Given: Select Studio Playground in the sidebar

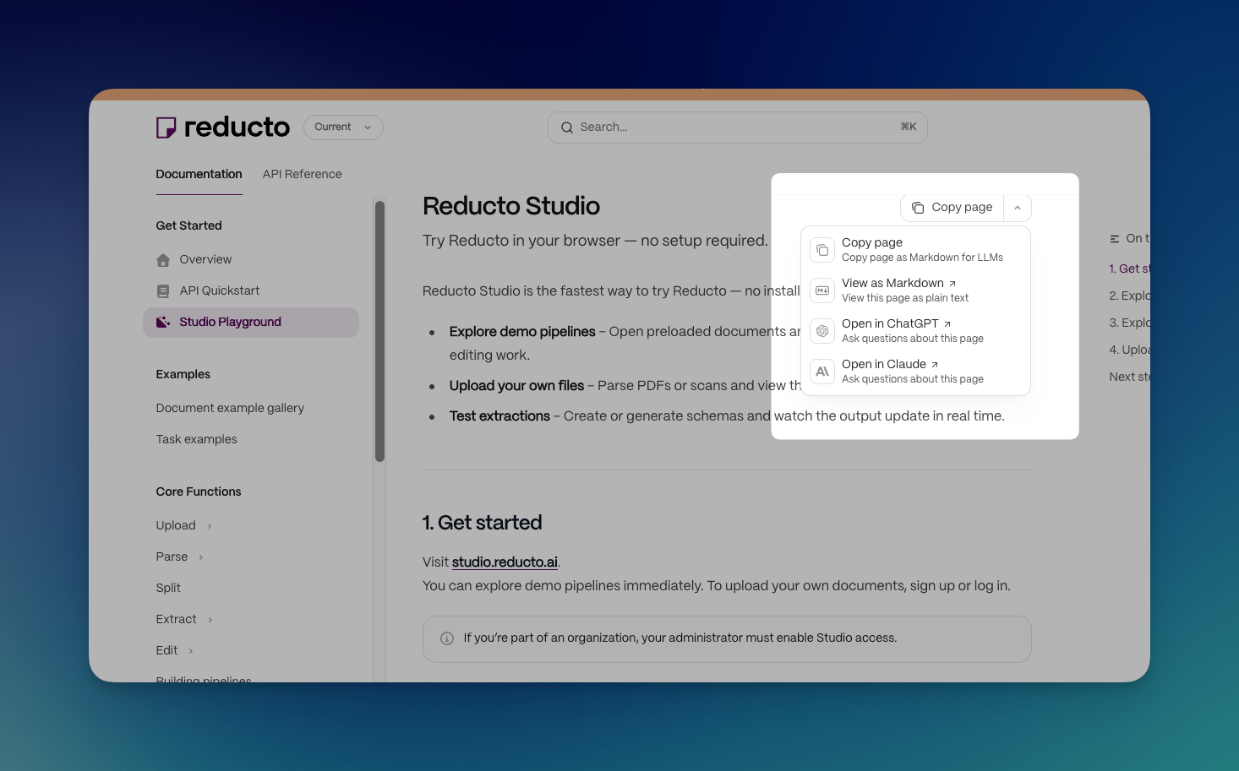Looking at the screenshot, I should pos(251,323).
